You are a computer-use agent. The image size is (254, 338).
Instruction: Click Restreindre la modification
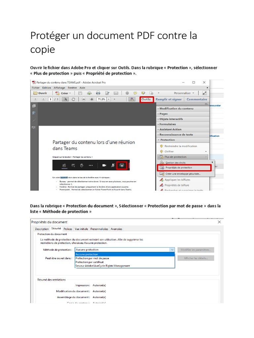tap(178, 146)
